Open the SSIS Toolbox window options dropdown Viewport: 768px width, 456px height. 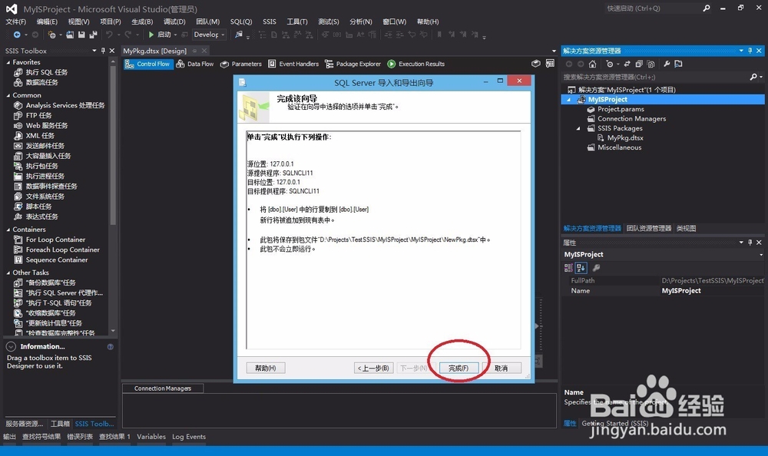[x=94, y=51]
